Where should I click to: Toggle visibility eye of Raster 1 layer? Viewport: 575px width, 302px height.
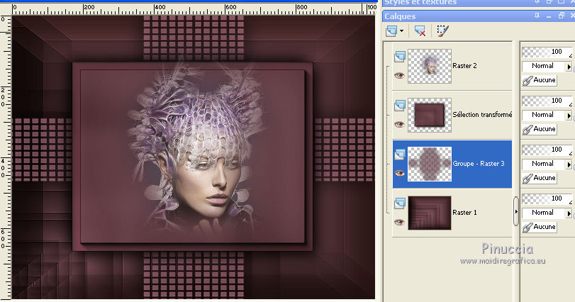[x=399, y=222]
